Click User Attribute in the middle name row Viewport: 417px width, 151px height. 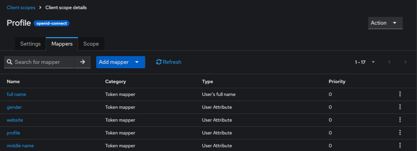click(x=217, y=145)
